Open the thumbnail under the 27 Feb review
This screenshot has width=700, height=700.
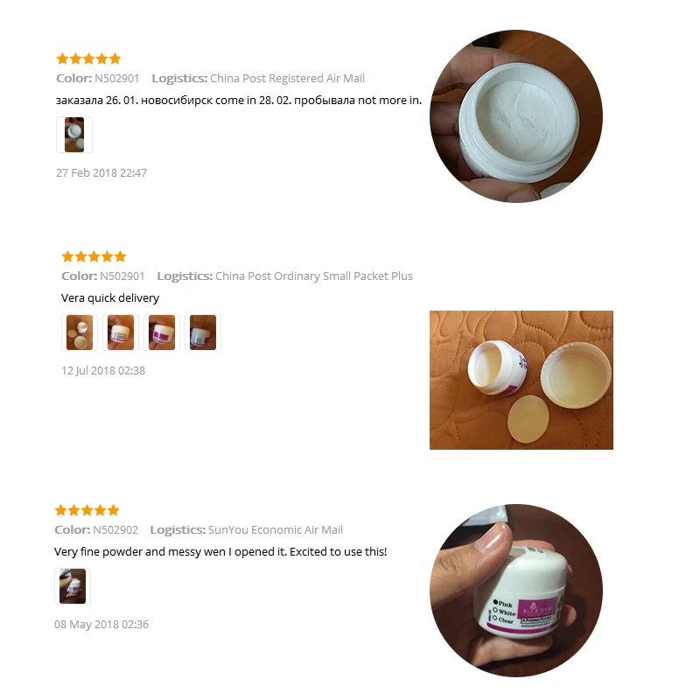(x=74, y=135)
